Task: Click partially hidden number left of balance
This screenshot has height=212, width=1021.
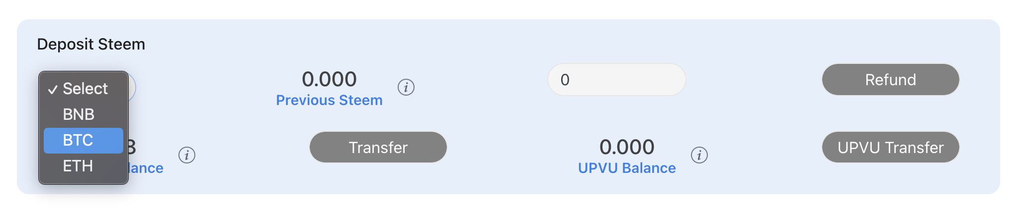Action: click(x=132, y=147)
